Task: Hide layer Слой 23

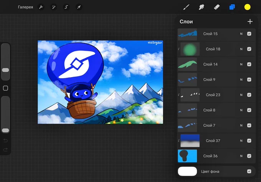Action: click(249, 95)
